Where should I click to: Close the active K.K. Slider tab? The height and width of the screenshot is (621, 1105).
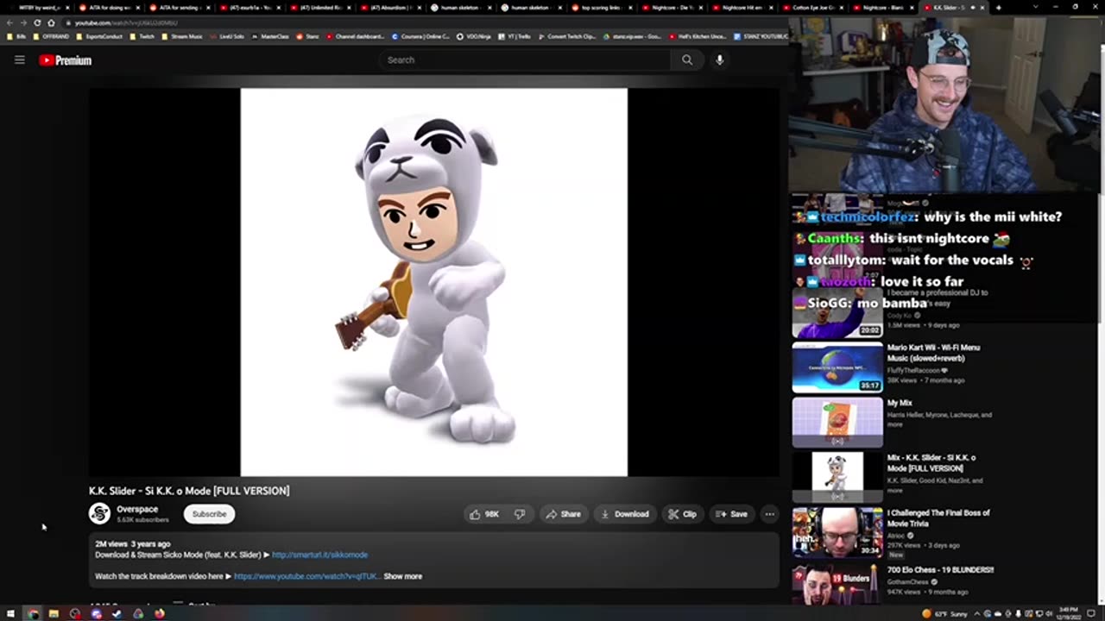click(984, 8)
